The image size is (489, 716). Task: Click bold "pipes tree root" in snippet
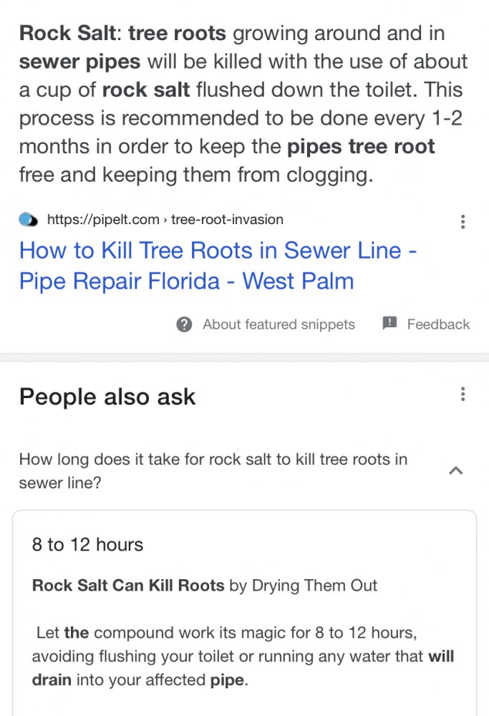tap(361, 147)
